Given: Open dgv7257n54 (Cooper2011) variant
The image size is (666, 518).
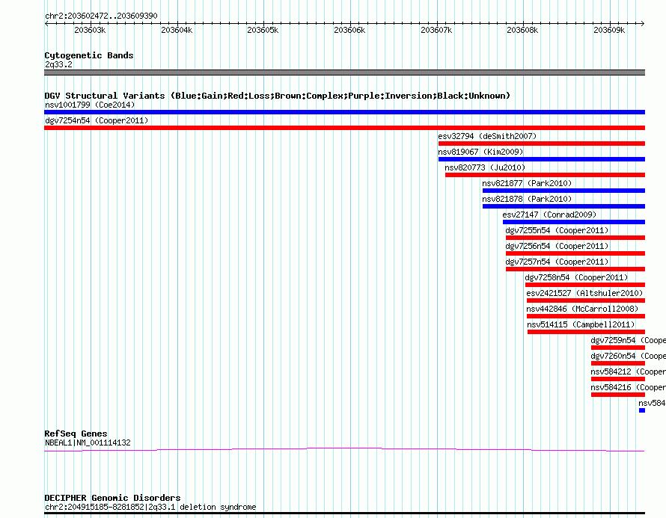Looking at the screenshot, I should [x=557, y=262].
